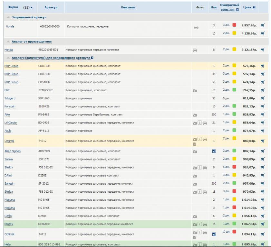
Task: Click car applicability icon for Mintex MDB2043
Action: [x=205, y=224]
